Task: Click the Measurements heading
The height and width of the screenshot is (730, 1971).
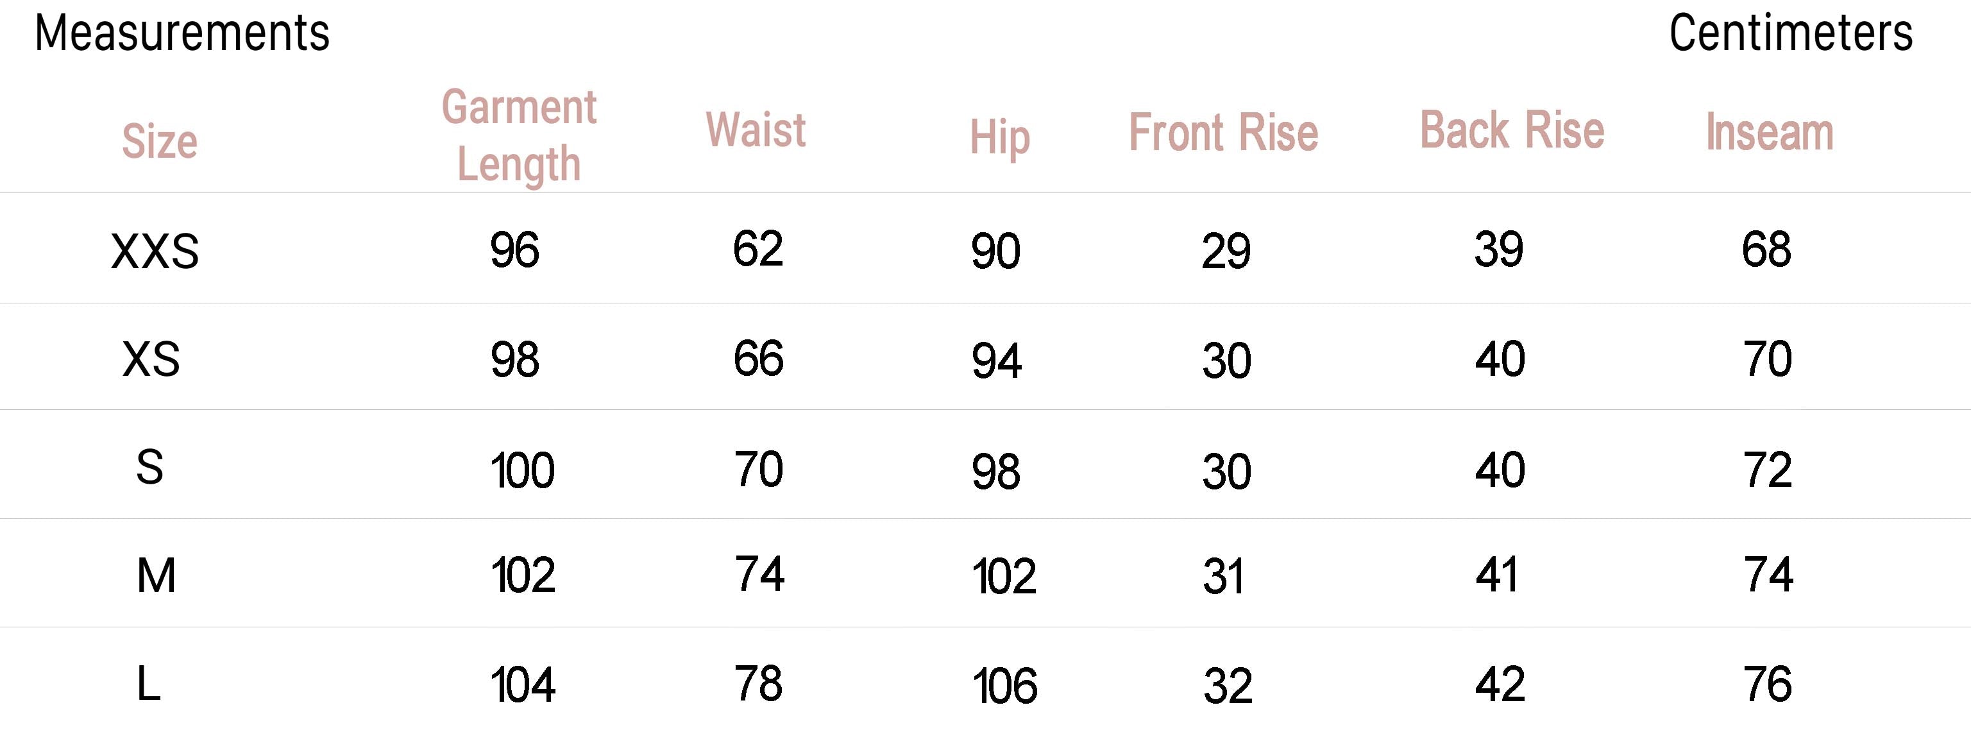Action: point(182,33)
